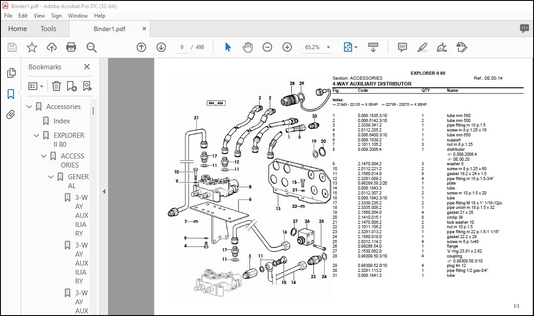534x316 pixels.
Task: Open bookmarks options dropdown menu
Action: click(36, 86)
